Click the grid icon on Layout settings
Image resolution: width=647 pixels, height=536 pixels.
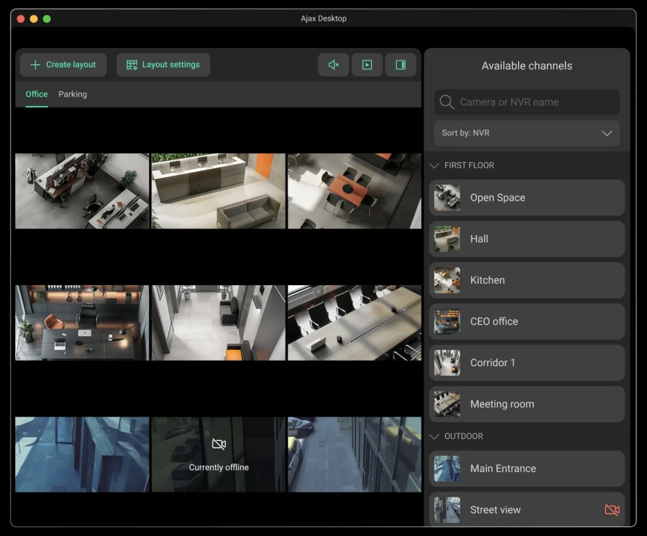tap(132, 65)
